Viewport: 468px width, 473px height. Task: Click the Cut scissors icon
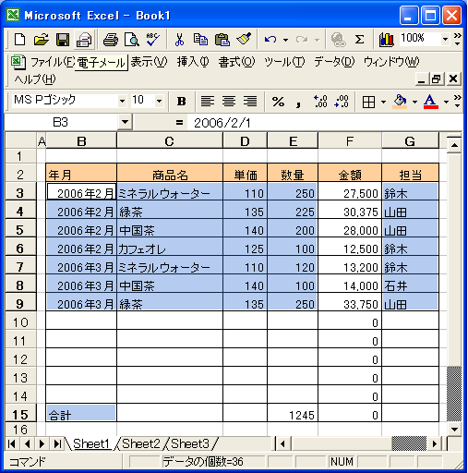(179, 40)
